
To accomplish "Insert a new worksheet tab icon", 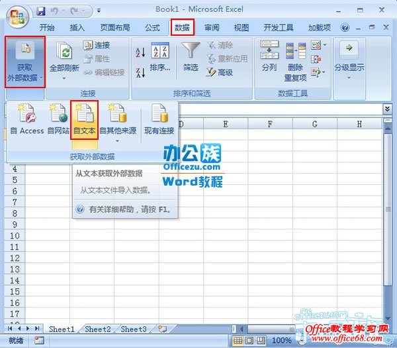I will tap(162, 329).
